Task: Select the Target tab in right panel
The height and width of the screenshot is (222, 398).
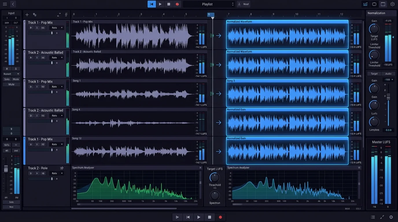Action: coord(374,73)
